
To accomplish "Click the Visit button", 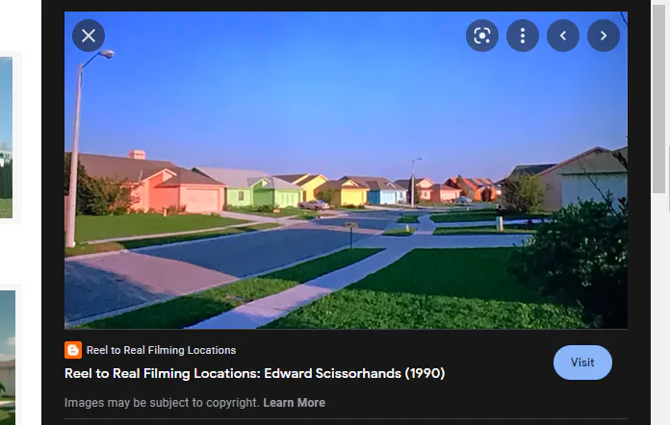I will pos(582,362).
